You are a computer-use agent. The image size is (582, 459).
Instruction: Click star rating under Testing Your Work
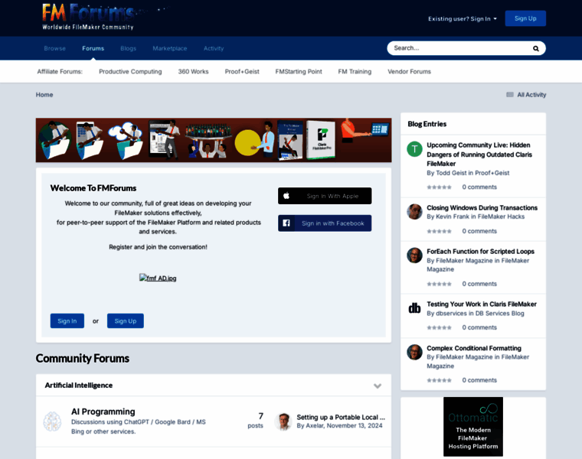pos(439,327)
